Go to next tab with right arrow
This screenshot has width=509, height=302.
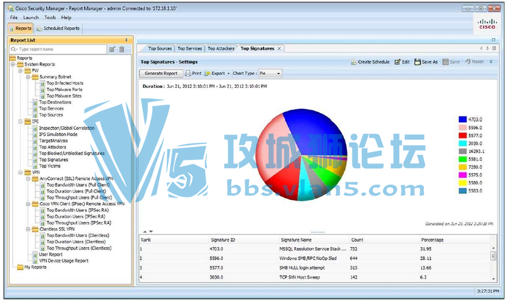pos(487,49)
